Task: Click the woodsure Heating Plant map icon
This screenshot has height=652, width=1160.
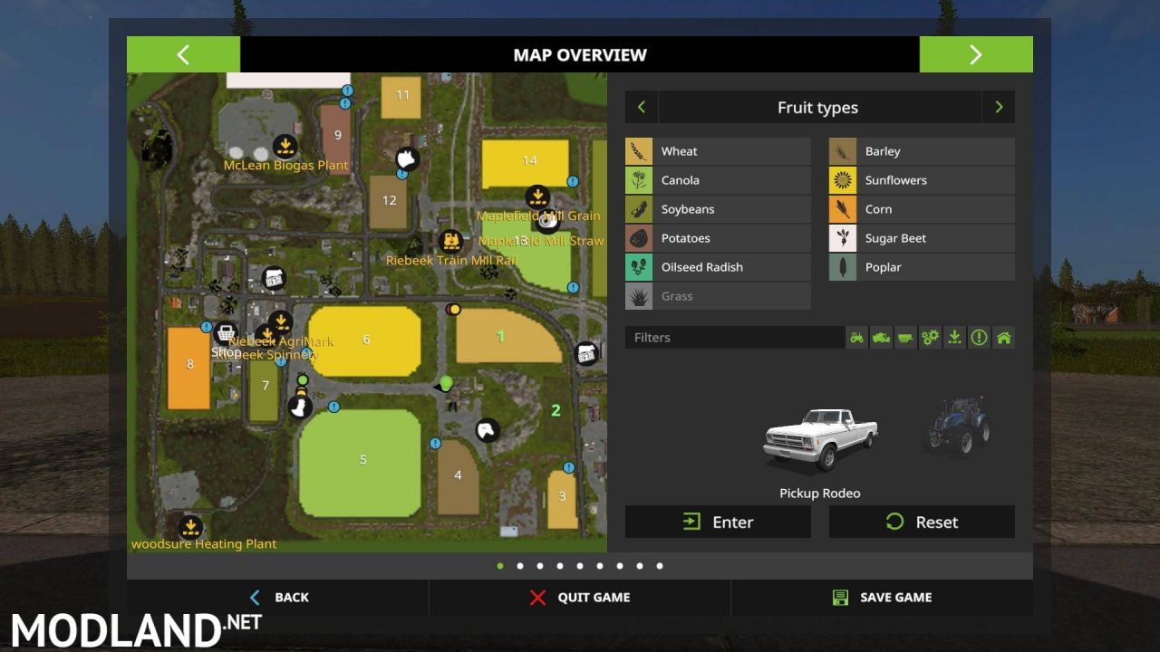Action: tap(190, 527)
